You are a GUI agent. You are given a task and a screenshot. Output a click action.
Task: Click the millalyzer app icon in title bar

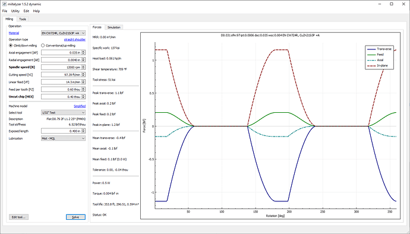point(4,4)
